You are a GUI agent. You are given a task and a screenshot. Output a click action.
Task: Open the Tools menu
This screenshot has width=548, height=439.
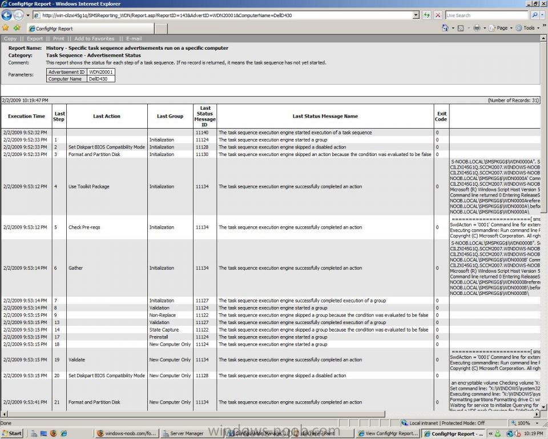coord(527,28)
